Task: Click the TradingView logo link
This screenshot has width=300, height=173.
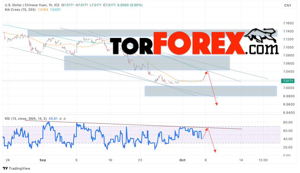Action: coord(17,168)
